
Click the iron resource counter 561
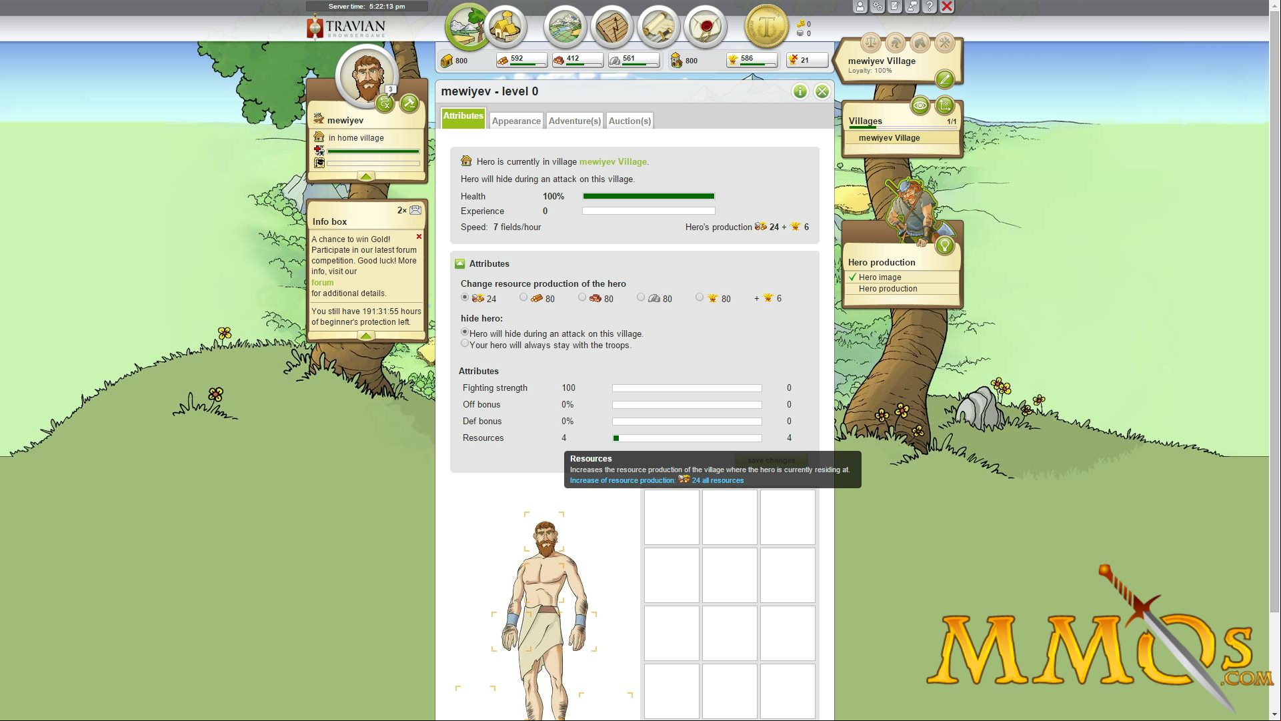tap(633, 60)
